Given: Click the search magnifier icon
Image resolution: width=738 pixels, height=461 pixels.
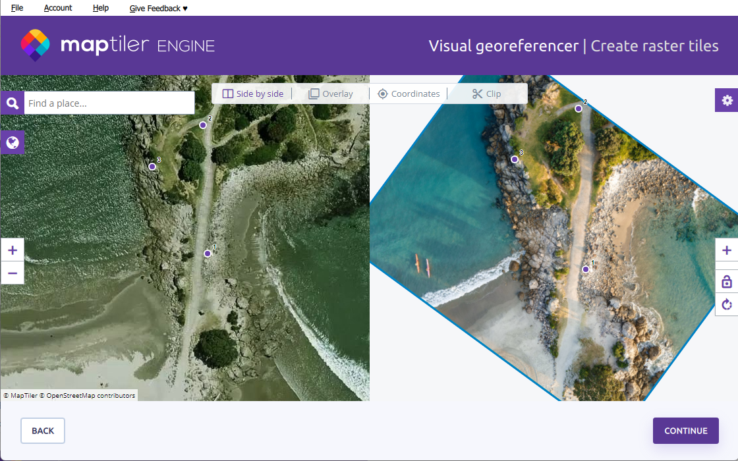Looking at the screenshot, I should (13, 103).
